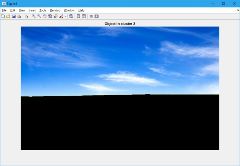This screenshot has height=166, width=240.
Task: Toggle the Data Cursor tool
Action: (x=56, y=16)
